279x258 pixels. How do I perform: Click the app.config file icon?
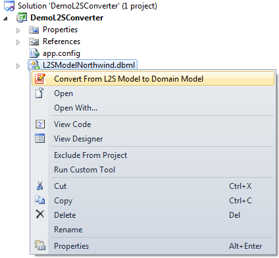point(34,53)
